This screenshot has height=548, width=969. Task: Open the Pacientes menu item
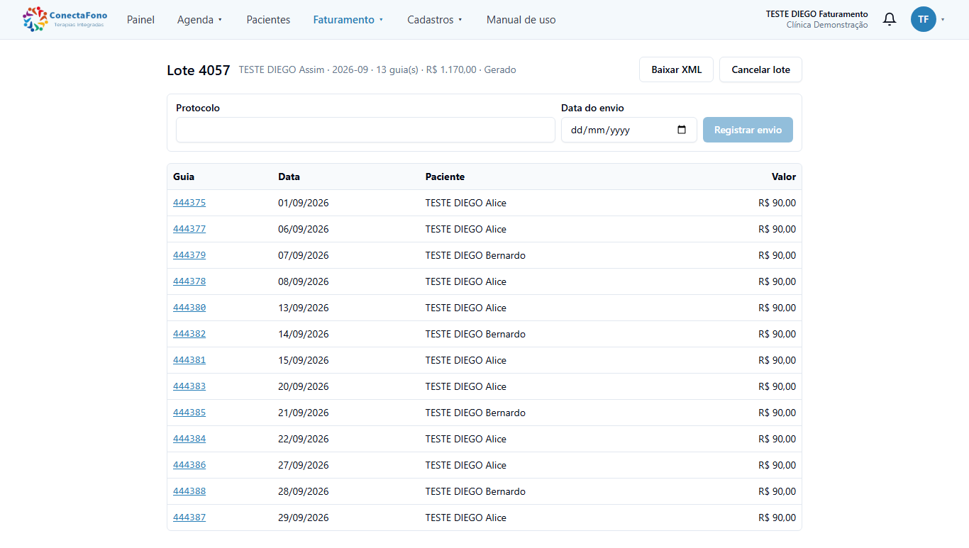pos(268,20)
